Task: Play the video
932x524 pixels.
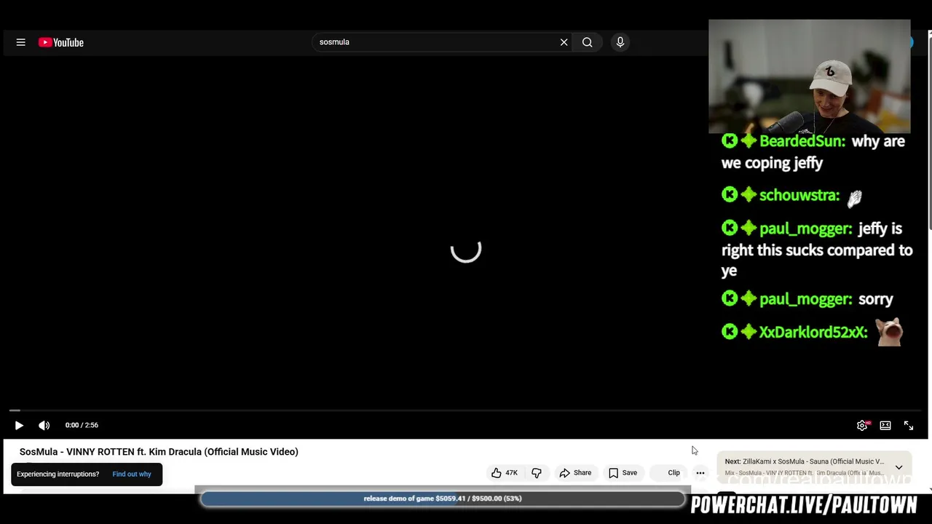Action: 19,425
